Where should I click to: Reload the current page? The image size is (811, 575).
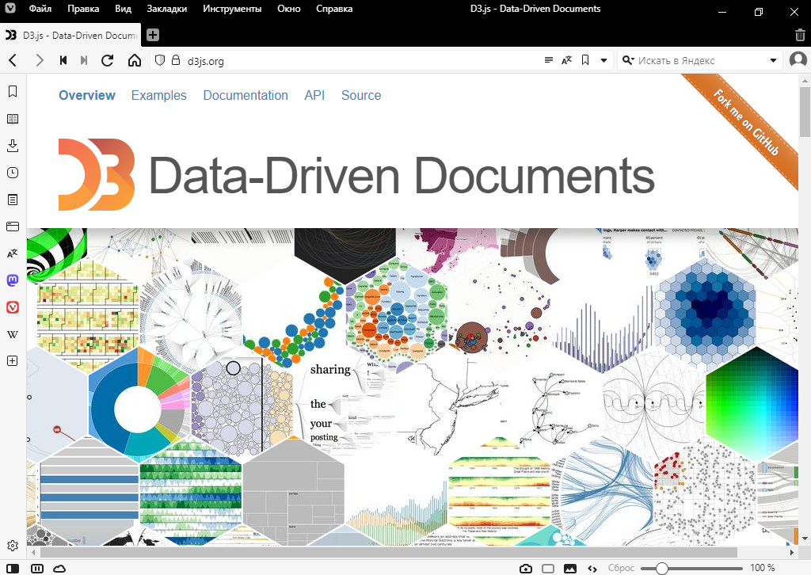click(108, 60)
